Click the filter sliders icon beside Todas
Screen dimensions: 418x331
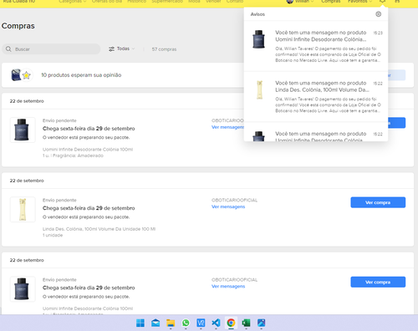click(111, 49)
